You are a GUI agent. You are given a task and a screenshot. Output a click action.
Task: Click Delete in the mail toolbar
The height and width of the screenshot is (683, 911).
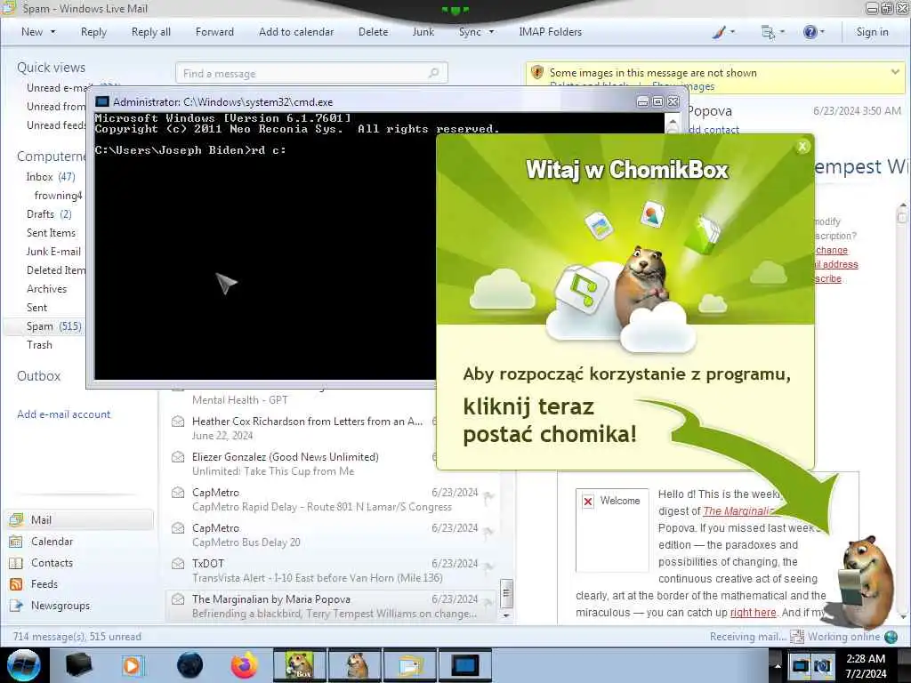tap(373, 32)
